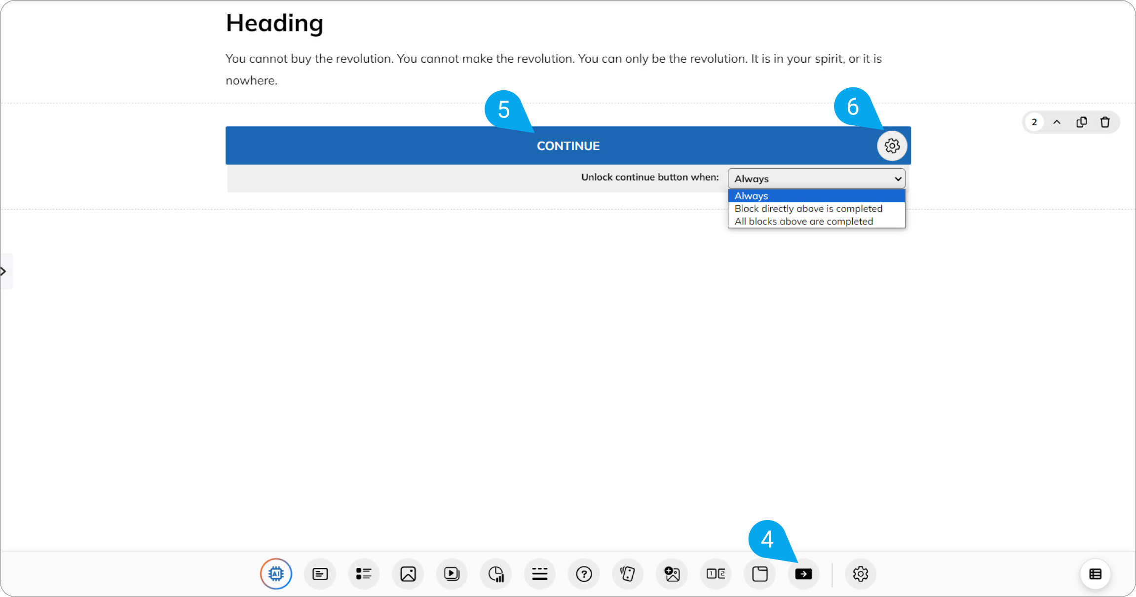
Task: Click the 'Unlock continue button when:' label
Action: pos(649,177)
